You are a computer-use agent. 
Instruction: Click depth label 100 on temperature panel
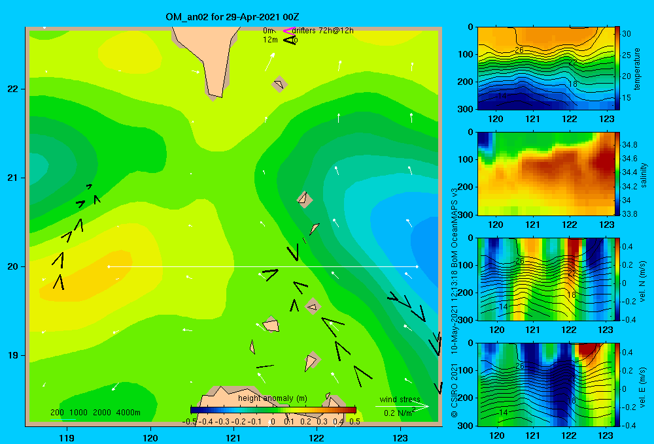pos(465,54)
